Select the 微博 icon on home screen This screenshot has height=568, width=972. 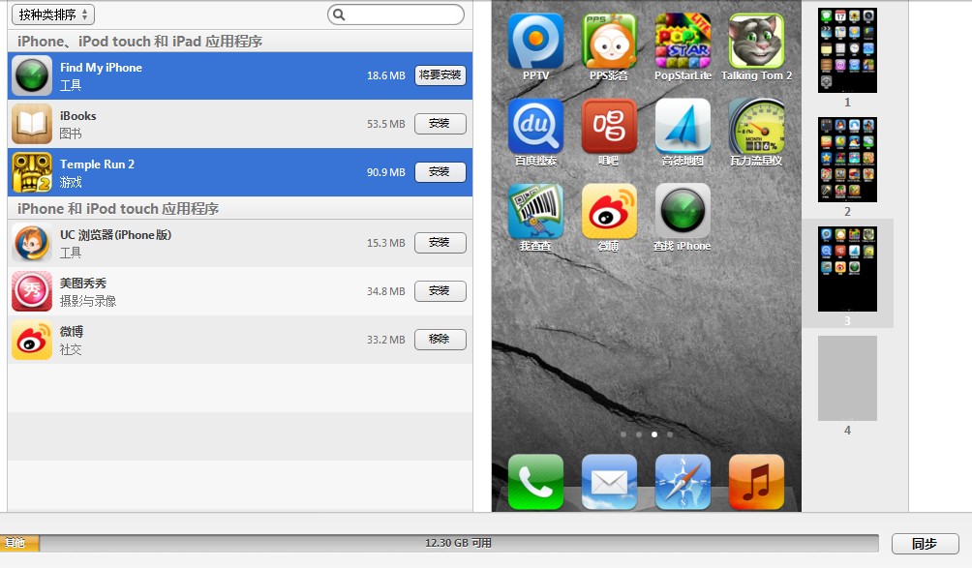[x=609, y=211]
